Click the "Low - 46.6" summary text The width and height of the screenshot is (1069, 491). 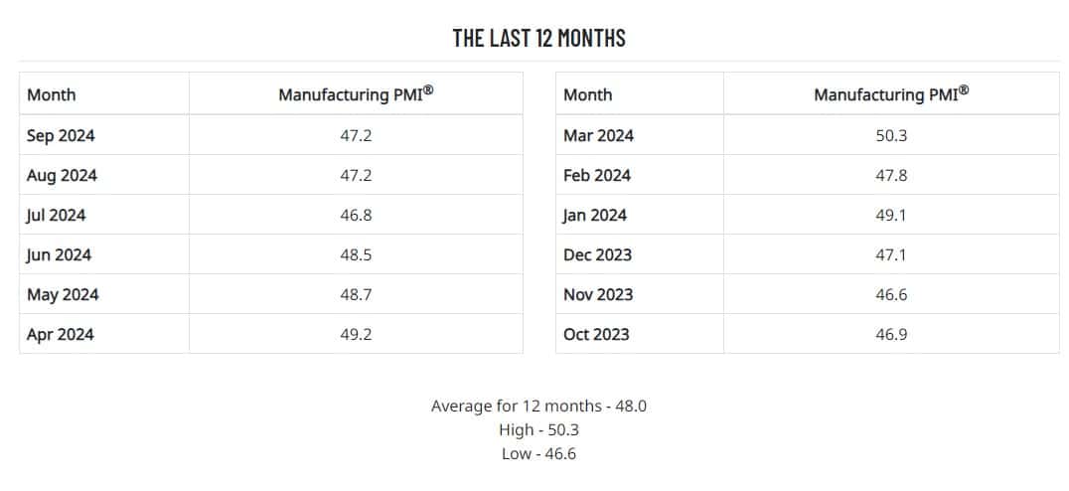538,453
